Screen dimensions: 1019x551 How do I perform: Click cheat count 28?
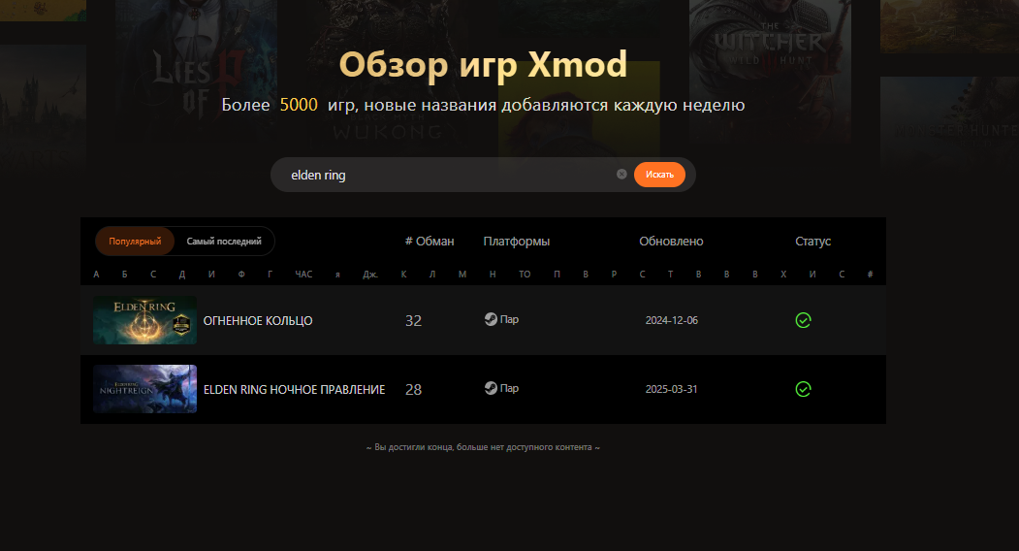pos(413,390)
